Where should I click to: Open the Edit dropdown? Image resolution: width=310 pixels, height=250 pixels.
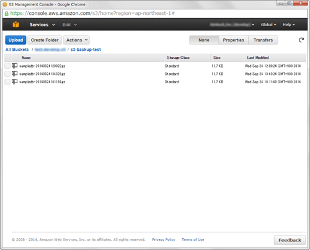tap(69, 25)
